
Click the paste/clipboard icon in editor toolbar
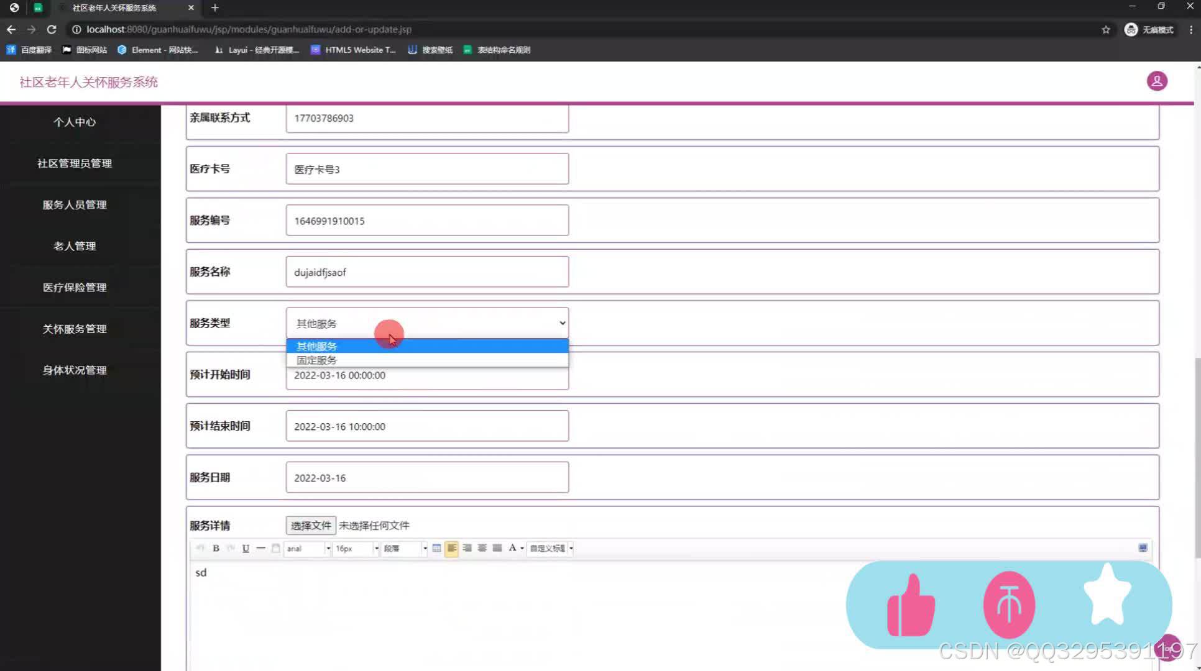coord(276,548)
